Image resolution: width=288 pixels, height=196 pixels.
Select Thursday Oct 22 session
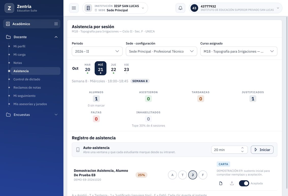click(113, 68)
